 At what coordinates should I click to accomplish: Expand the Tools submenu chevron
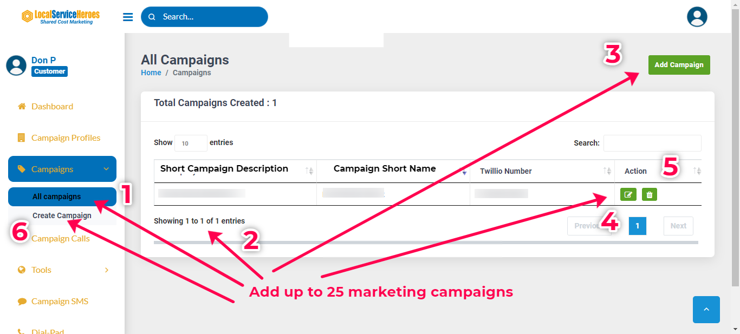(107, 270)
